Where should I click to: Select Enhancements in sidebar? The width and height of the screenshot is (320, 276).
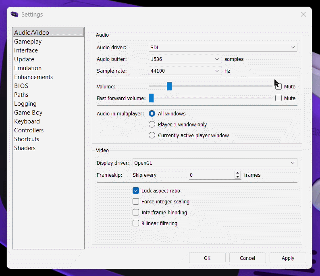point(48,77)
